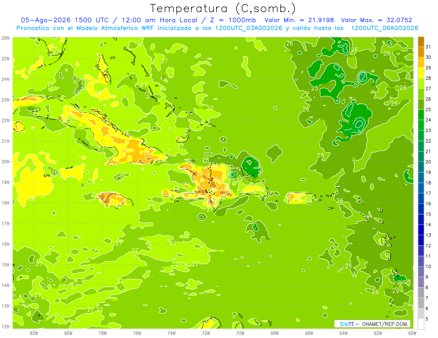Screen dimensions: 438x338
Task: Click the 76W longitude label
Action: coord(137,333)
